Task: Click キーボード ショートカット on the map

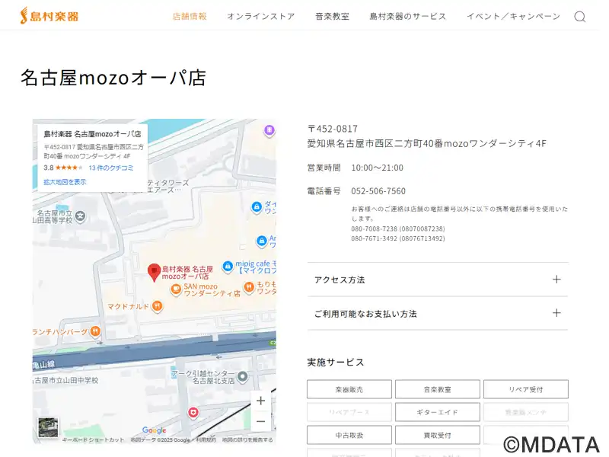Action: 93,440
